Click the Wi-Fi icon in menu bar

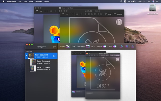point(121,2)
